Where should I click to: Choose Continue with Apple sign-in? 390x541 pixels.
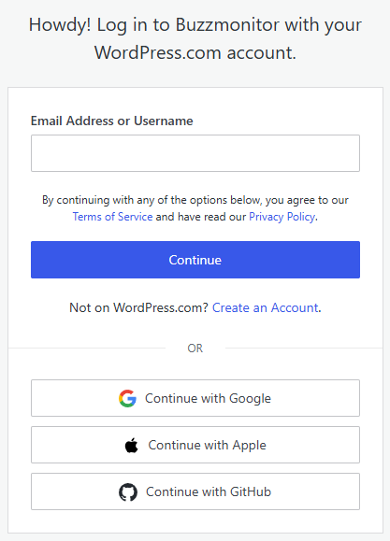[x=195, y=445]
